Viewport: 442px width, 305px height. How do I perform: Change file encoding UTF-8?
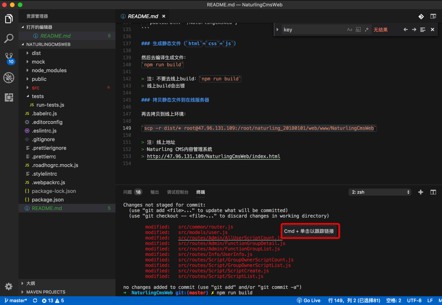(x=414, y=301)
